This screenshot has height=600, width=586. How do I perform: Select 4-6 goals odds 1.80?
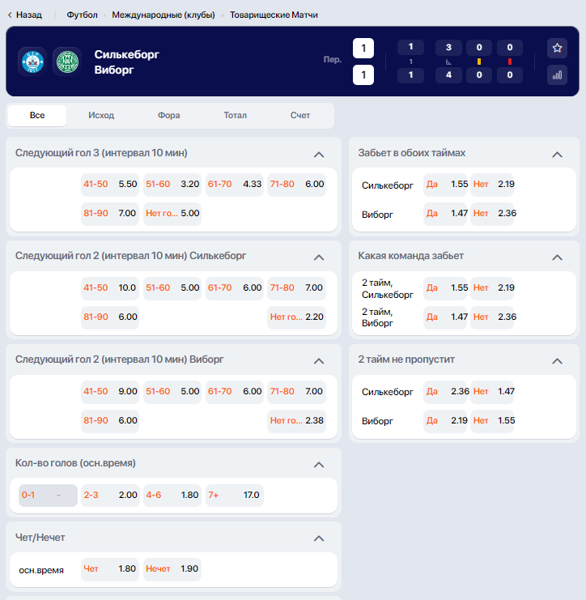click(x=172, y=496)
